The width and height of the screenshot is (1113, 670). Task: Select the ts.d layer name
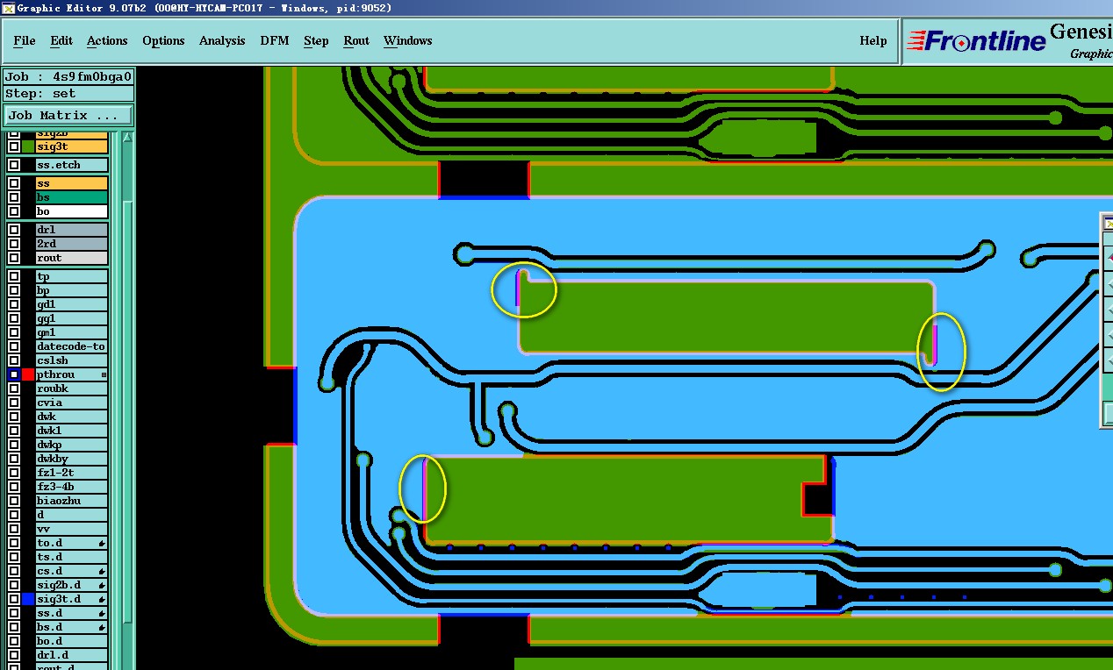[x=71, y=557]
